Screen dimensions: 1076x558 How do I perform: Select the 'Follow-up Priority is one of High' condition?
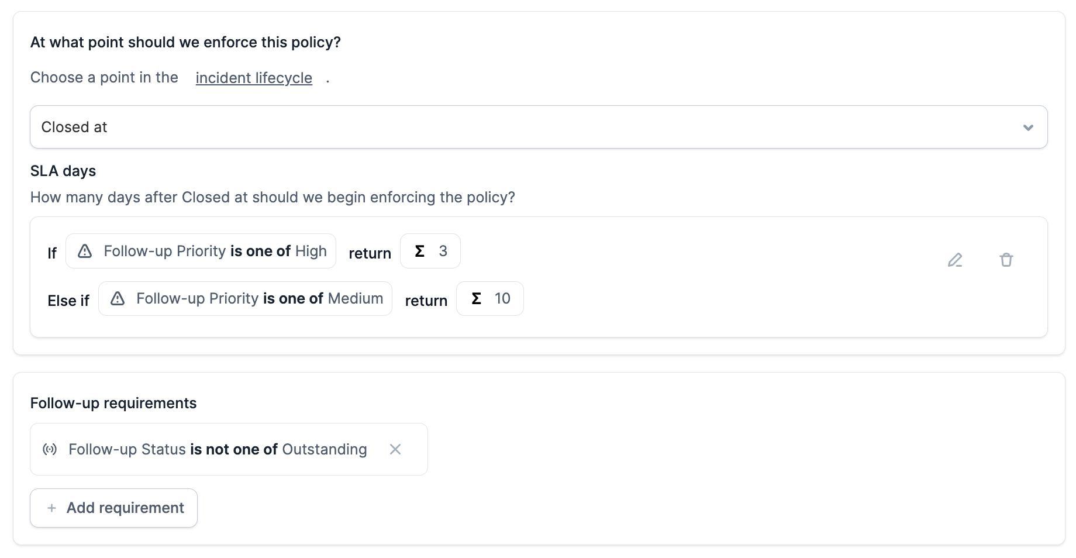tap(215, 251)
